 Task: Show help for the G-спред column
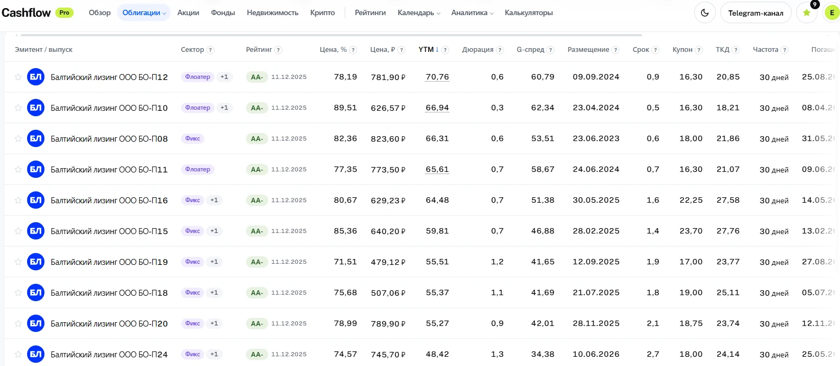coord(550,50)
